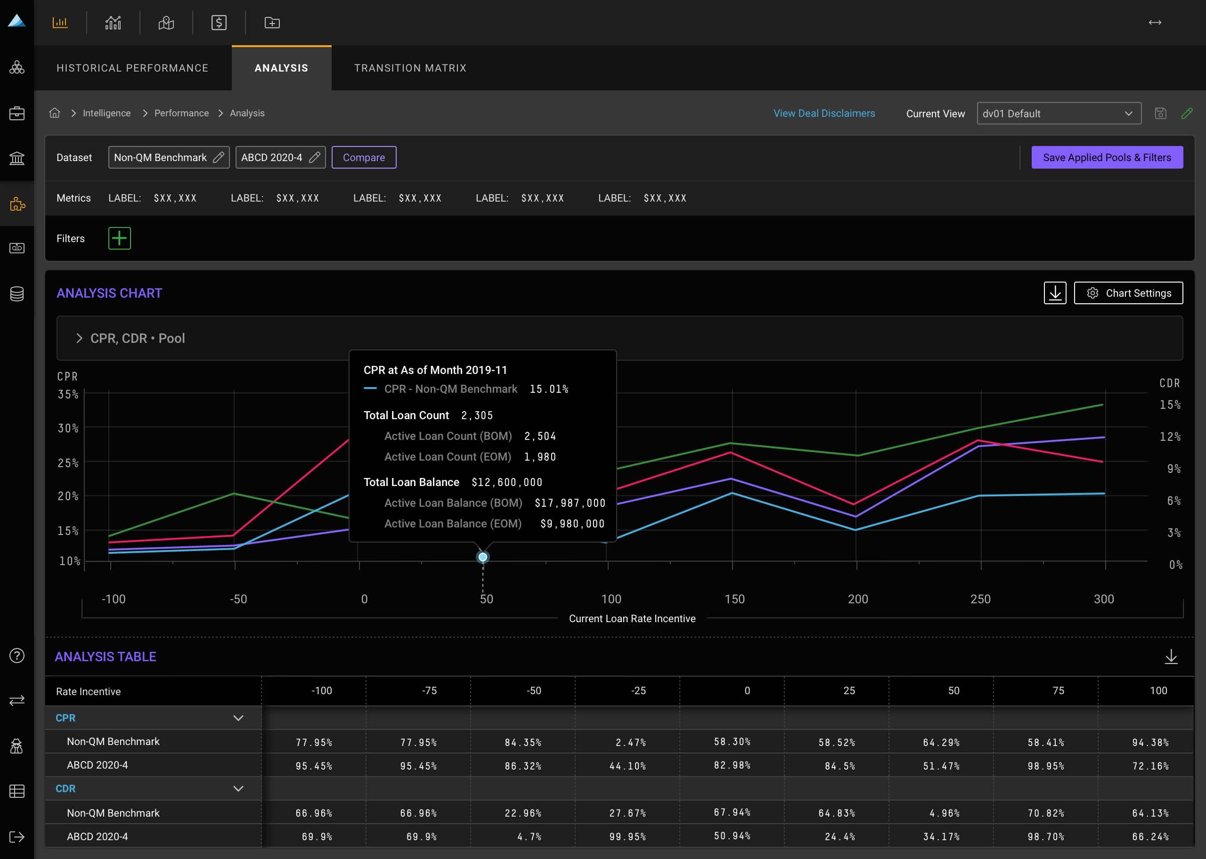
Task: Click the CPR ABCD 2020-4 row label
Action: click(x=98, y=765)
